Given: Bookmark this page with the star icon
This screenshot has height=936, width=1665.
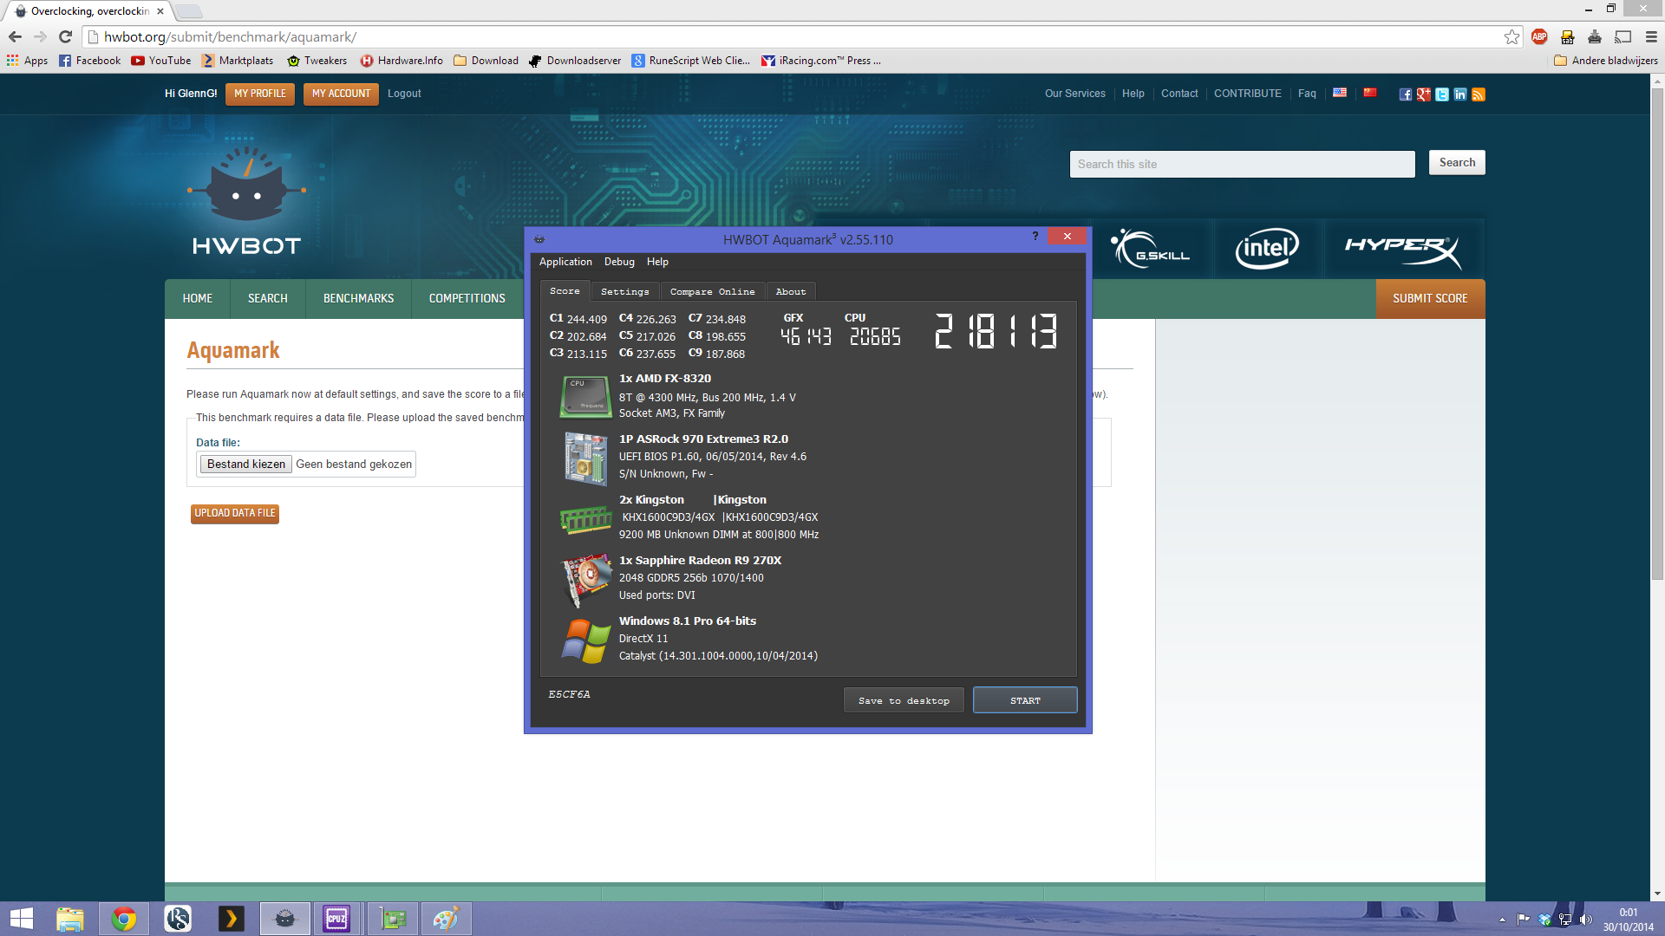Looking at the screenshot, I should point(1512,36).
